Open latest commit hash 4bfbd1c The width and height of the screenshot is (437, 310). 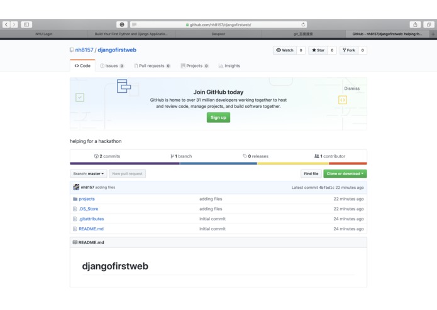326,188
